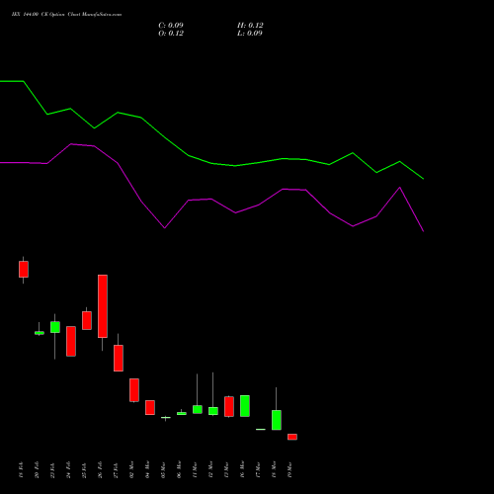Click the 26 Feb date label

pos(100,469)
